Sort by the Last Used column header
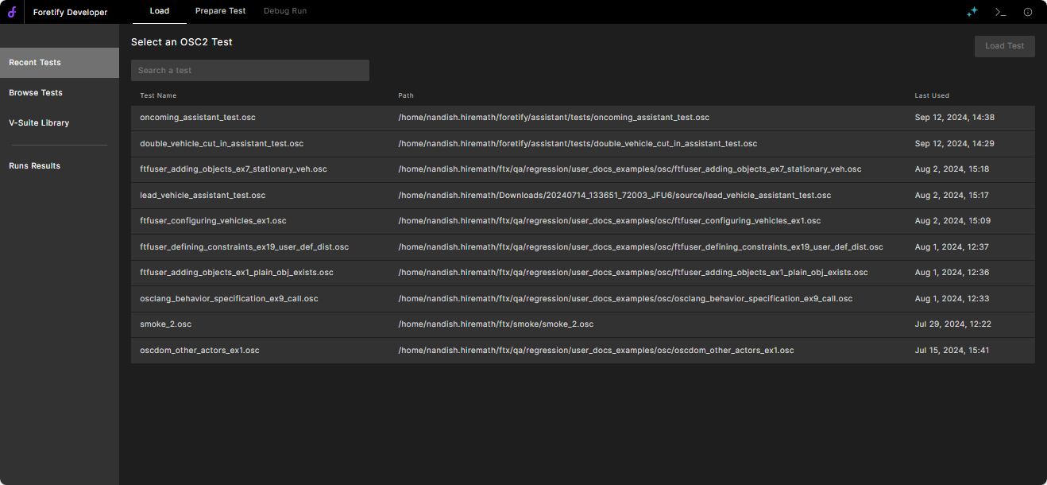The width and height of the screenshot is (1047, 485). click(932, 95)
